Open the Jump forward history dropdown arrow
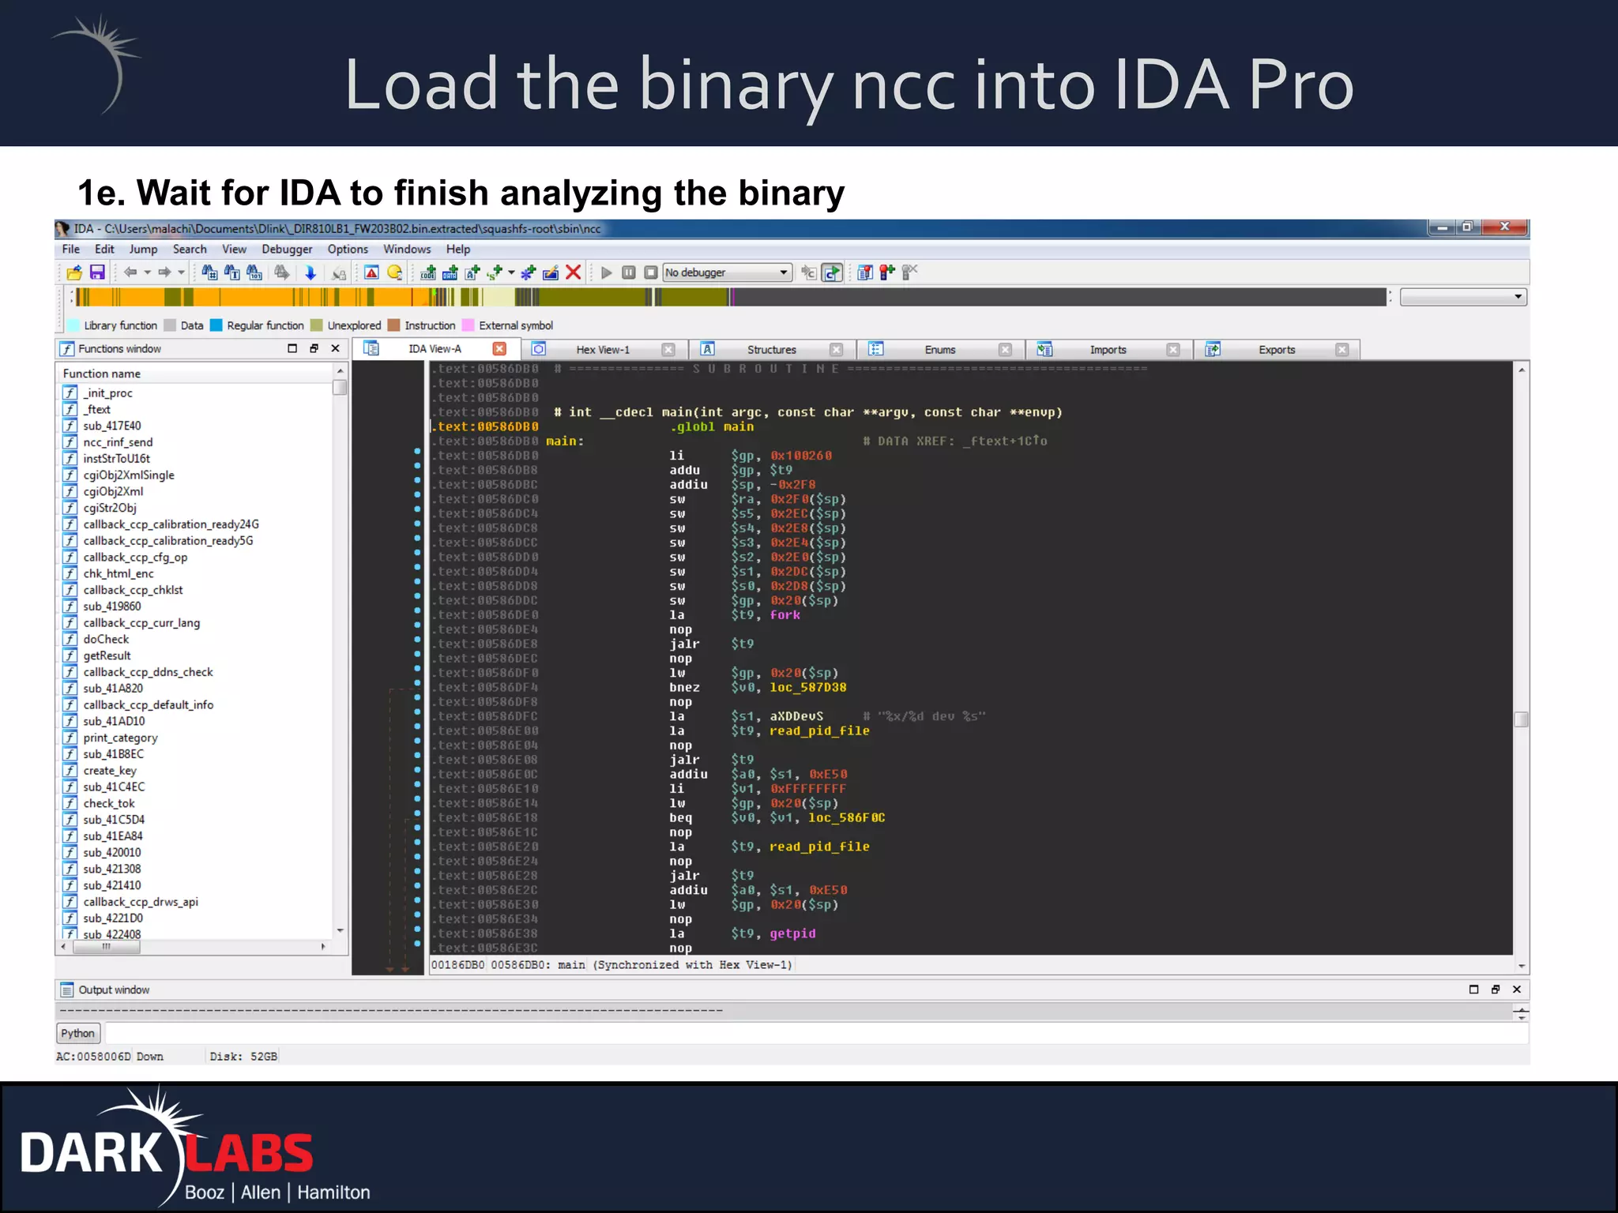The height and width of the screenshot is (1213, 1618). [x=181, y=272]
